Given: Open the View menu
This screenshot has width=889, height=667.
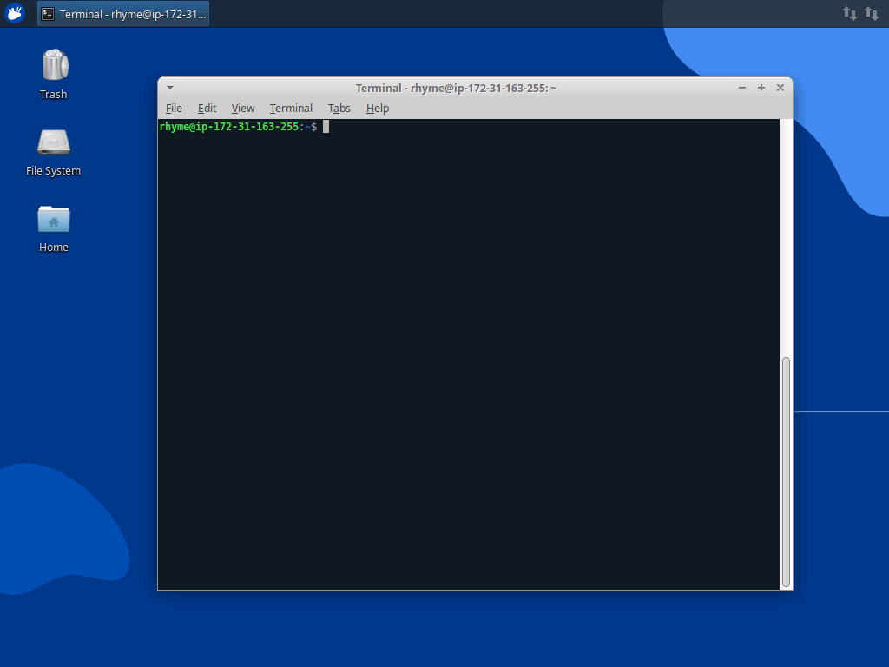Looking at the screenshot, I should coord(242,108).
